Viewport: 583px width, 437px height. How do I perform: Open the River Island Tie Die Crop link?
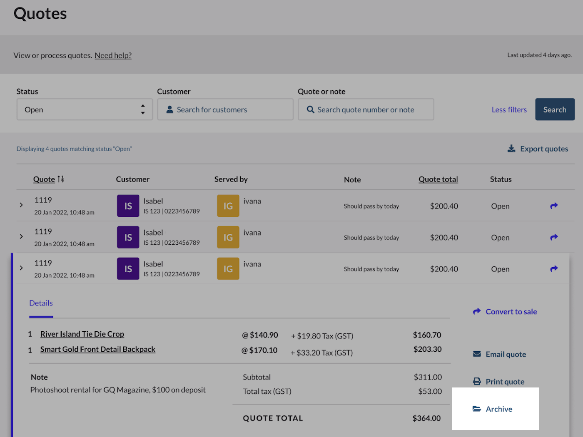82,334
